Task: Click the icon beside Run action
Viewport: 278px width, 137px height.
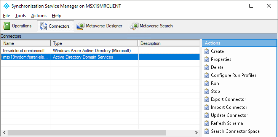Action: click(x=207, y=83)
